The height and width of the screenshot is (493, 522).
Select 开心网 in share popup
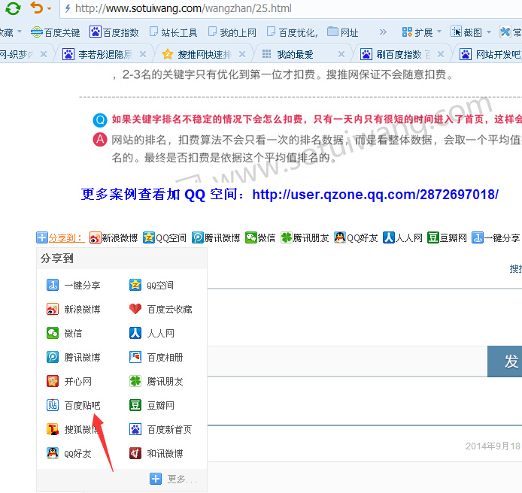(69, 381)
